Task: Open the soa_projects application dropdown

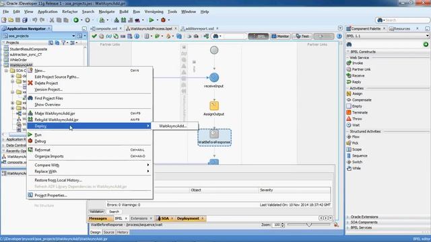Action: 73,36
